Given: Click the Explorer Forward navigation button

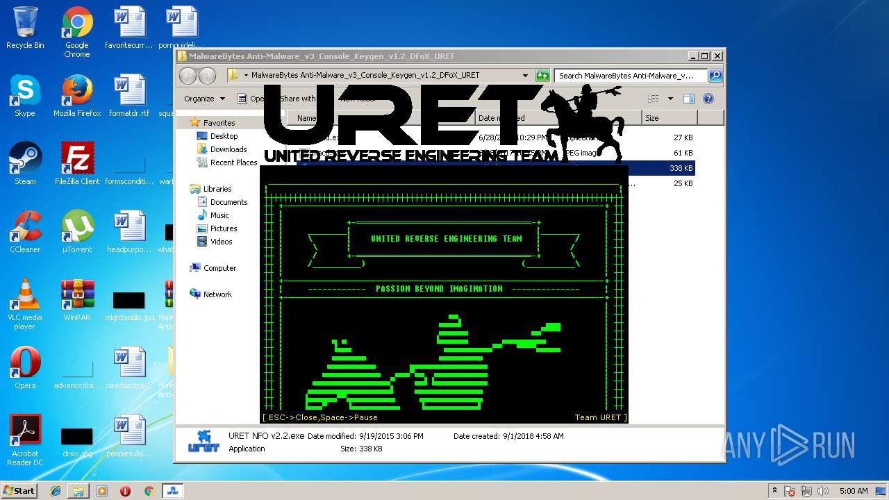Looking at the screenshot, I should click(x=207, y=76).
